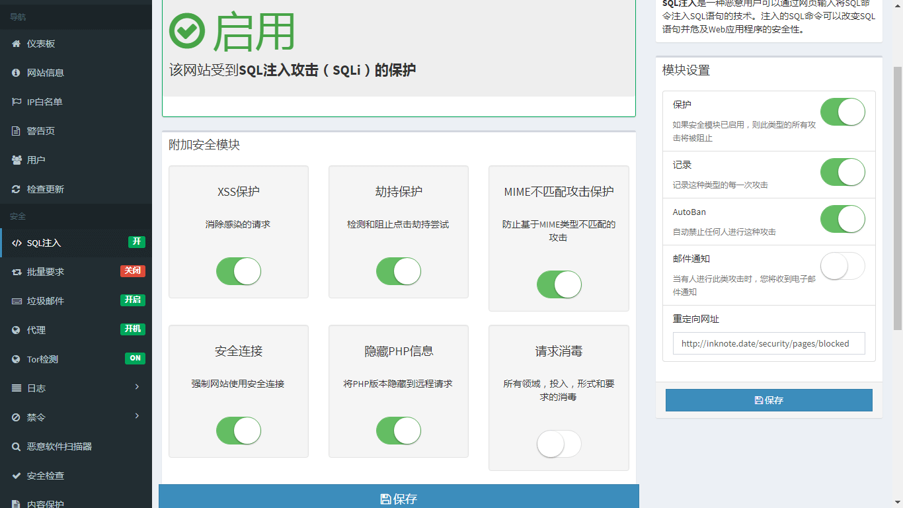Toggle the 保护 switch in 模块设置
This screenshot has height=508, width=903.
[x=843, y=112]
